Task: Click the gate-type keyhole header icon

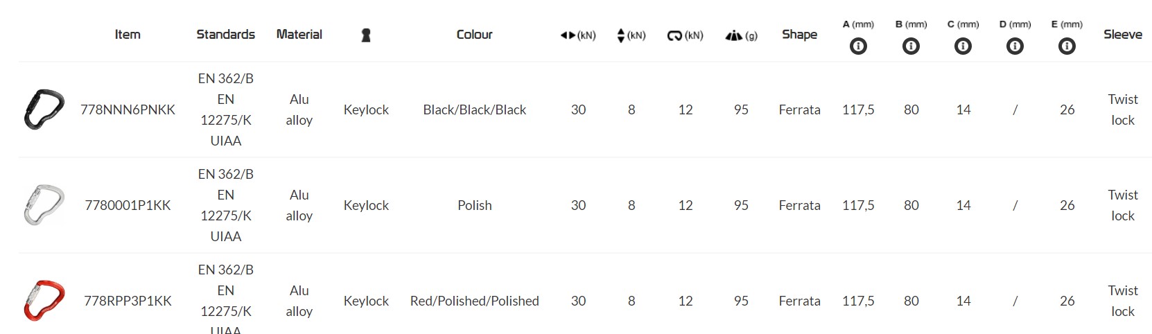Action: point(366,35)
